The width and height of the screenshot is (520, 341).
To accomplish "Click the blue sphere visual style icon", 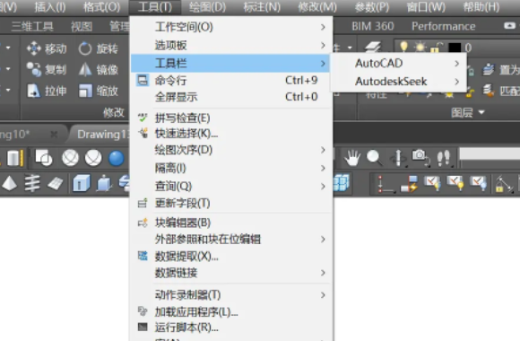I will click(x=116, y=158).
